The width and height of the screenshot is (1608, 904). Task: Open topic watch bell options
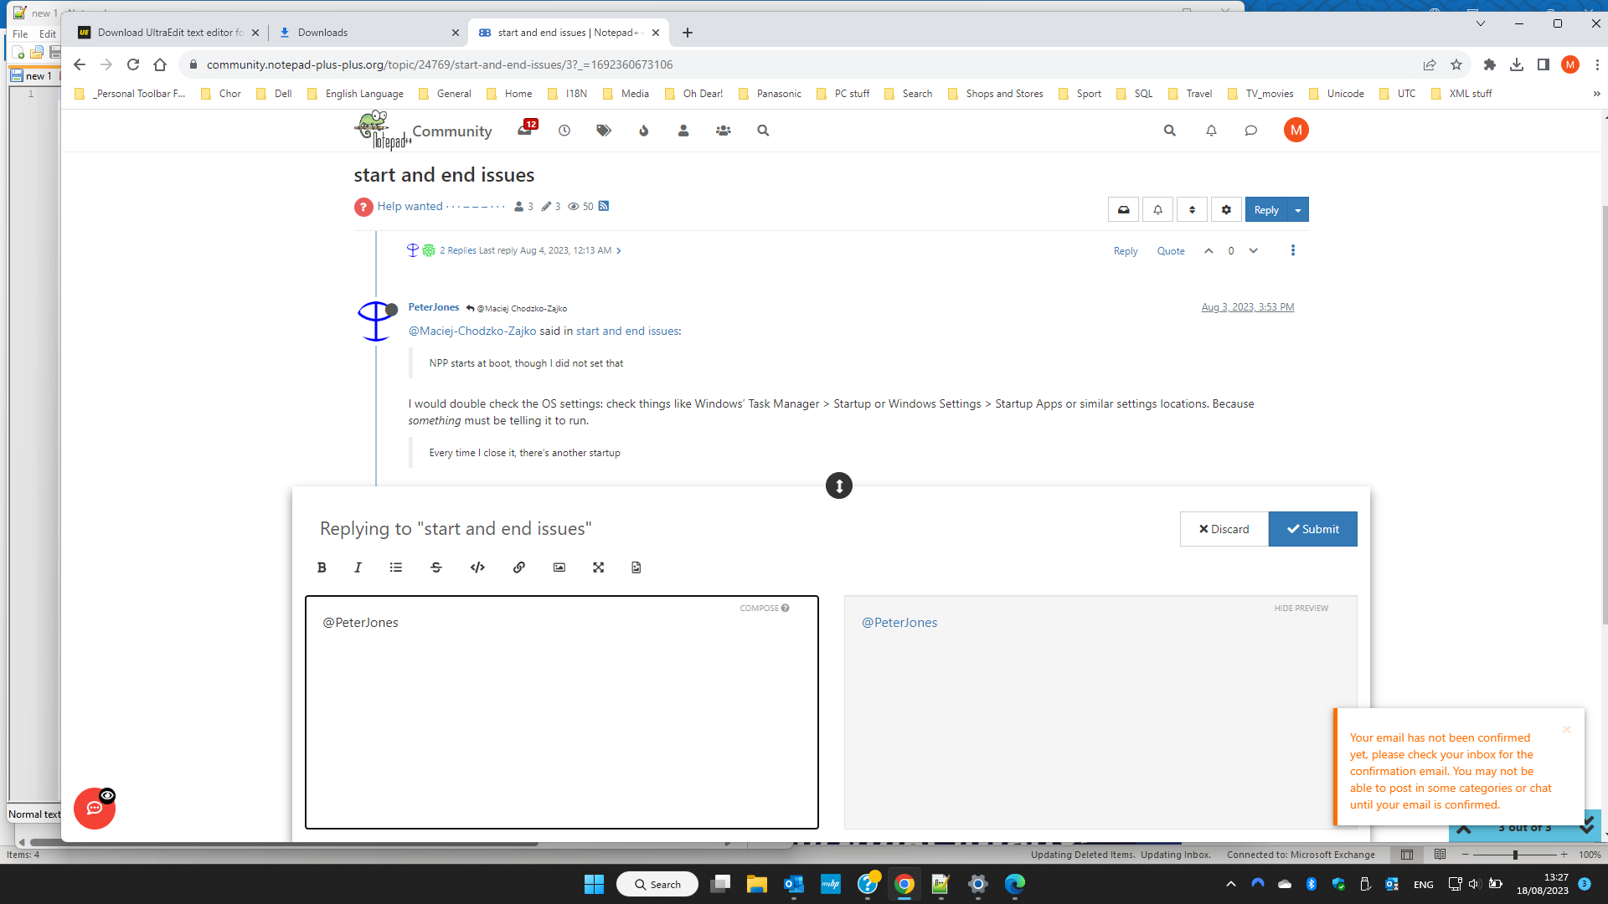[1158, 210]
